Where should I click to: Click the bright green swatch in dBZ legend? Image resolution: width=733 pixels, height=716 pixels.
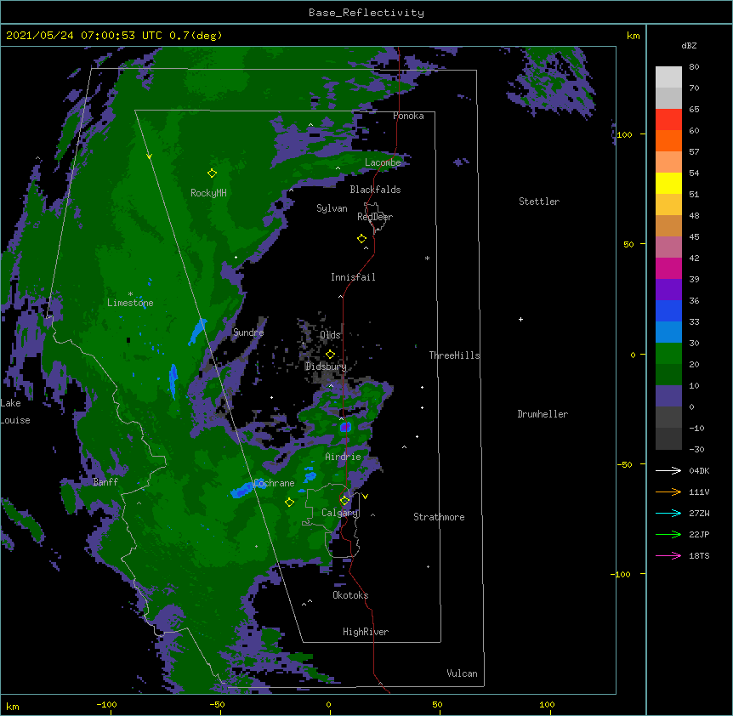(668, 354)
